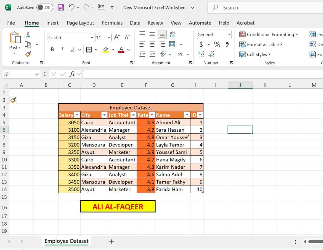Viewport: 323px width, 250px height.
Task: Toggle Bold formatting
Action: point(52,49)
